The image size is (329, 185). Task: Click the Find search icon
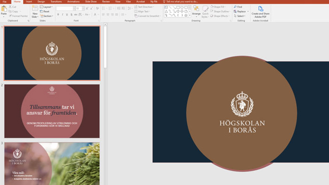tap(238, 7)
